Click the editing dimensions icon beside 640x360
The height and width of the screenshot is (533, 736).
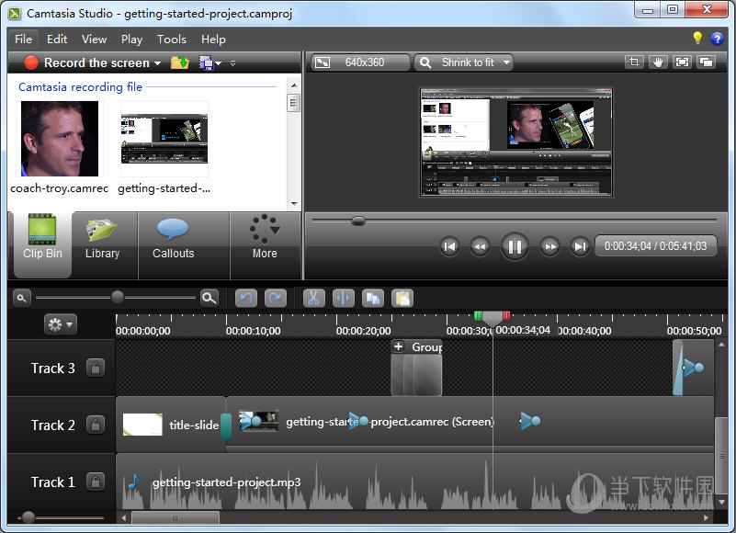pos(323,62)
